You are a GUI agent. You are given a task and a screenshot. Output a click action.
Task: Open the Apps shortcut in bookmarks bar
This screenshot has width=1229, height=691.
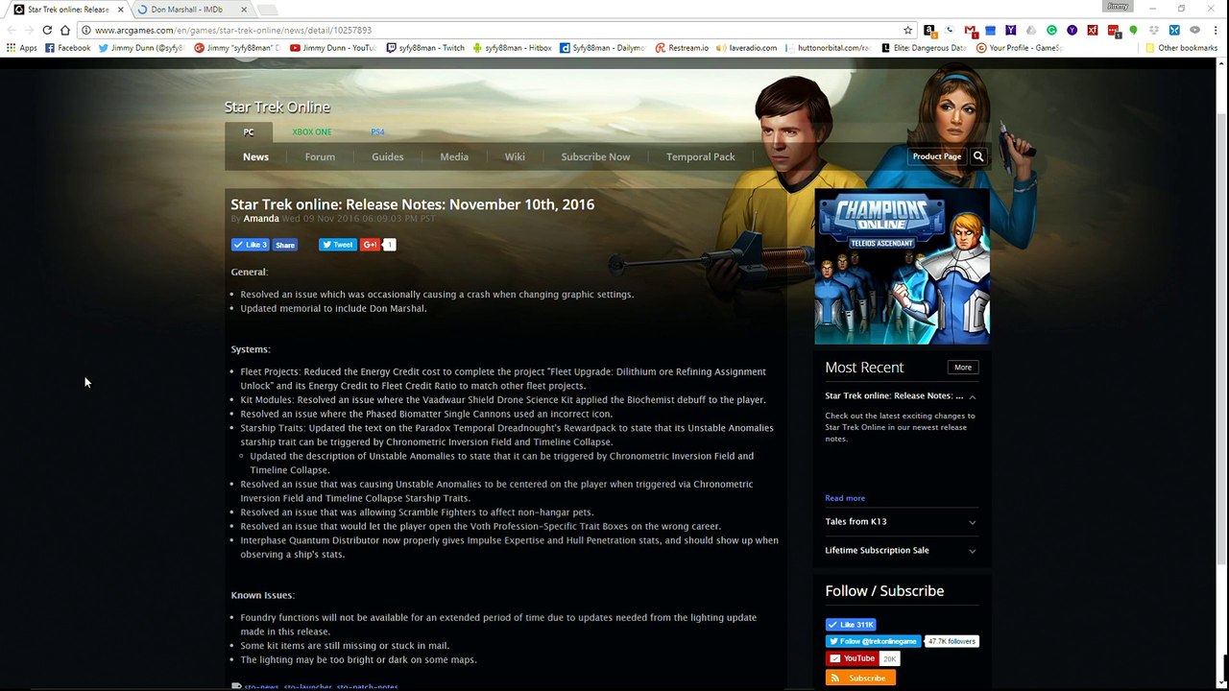pos(22,48)
